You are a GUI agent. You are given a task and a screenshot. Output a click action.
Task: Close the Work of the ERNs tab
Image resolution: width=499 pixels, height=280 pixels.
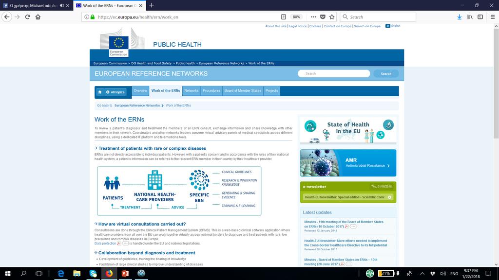click(x=141, y=5)
